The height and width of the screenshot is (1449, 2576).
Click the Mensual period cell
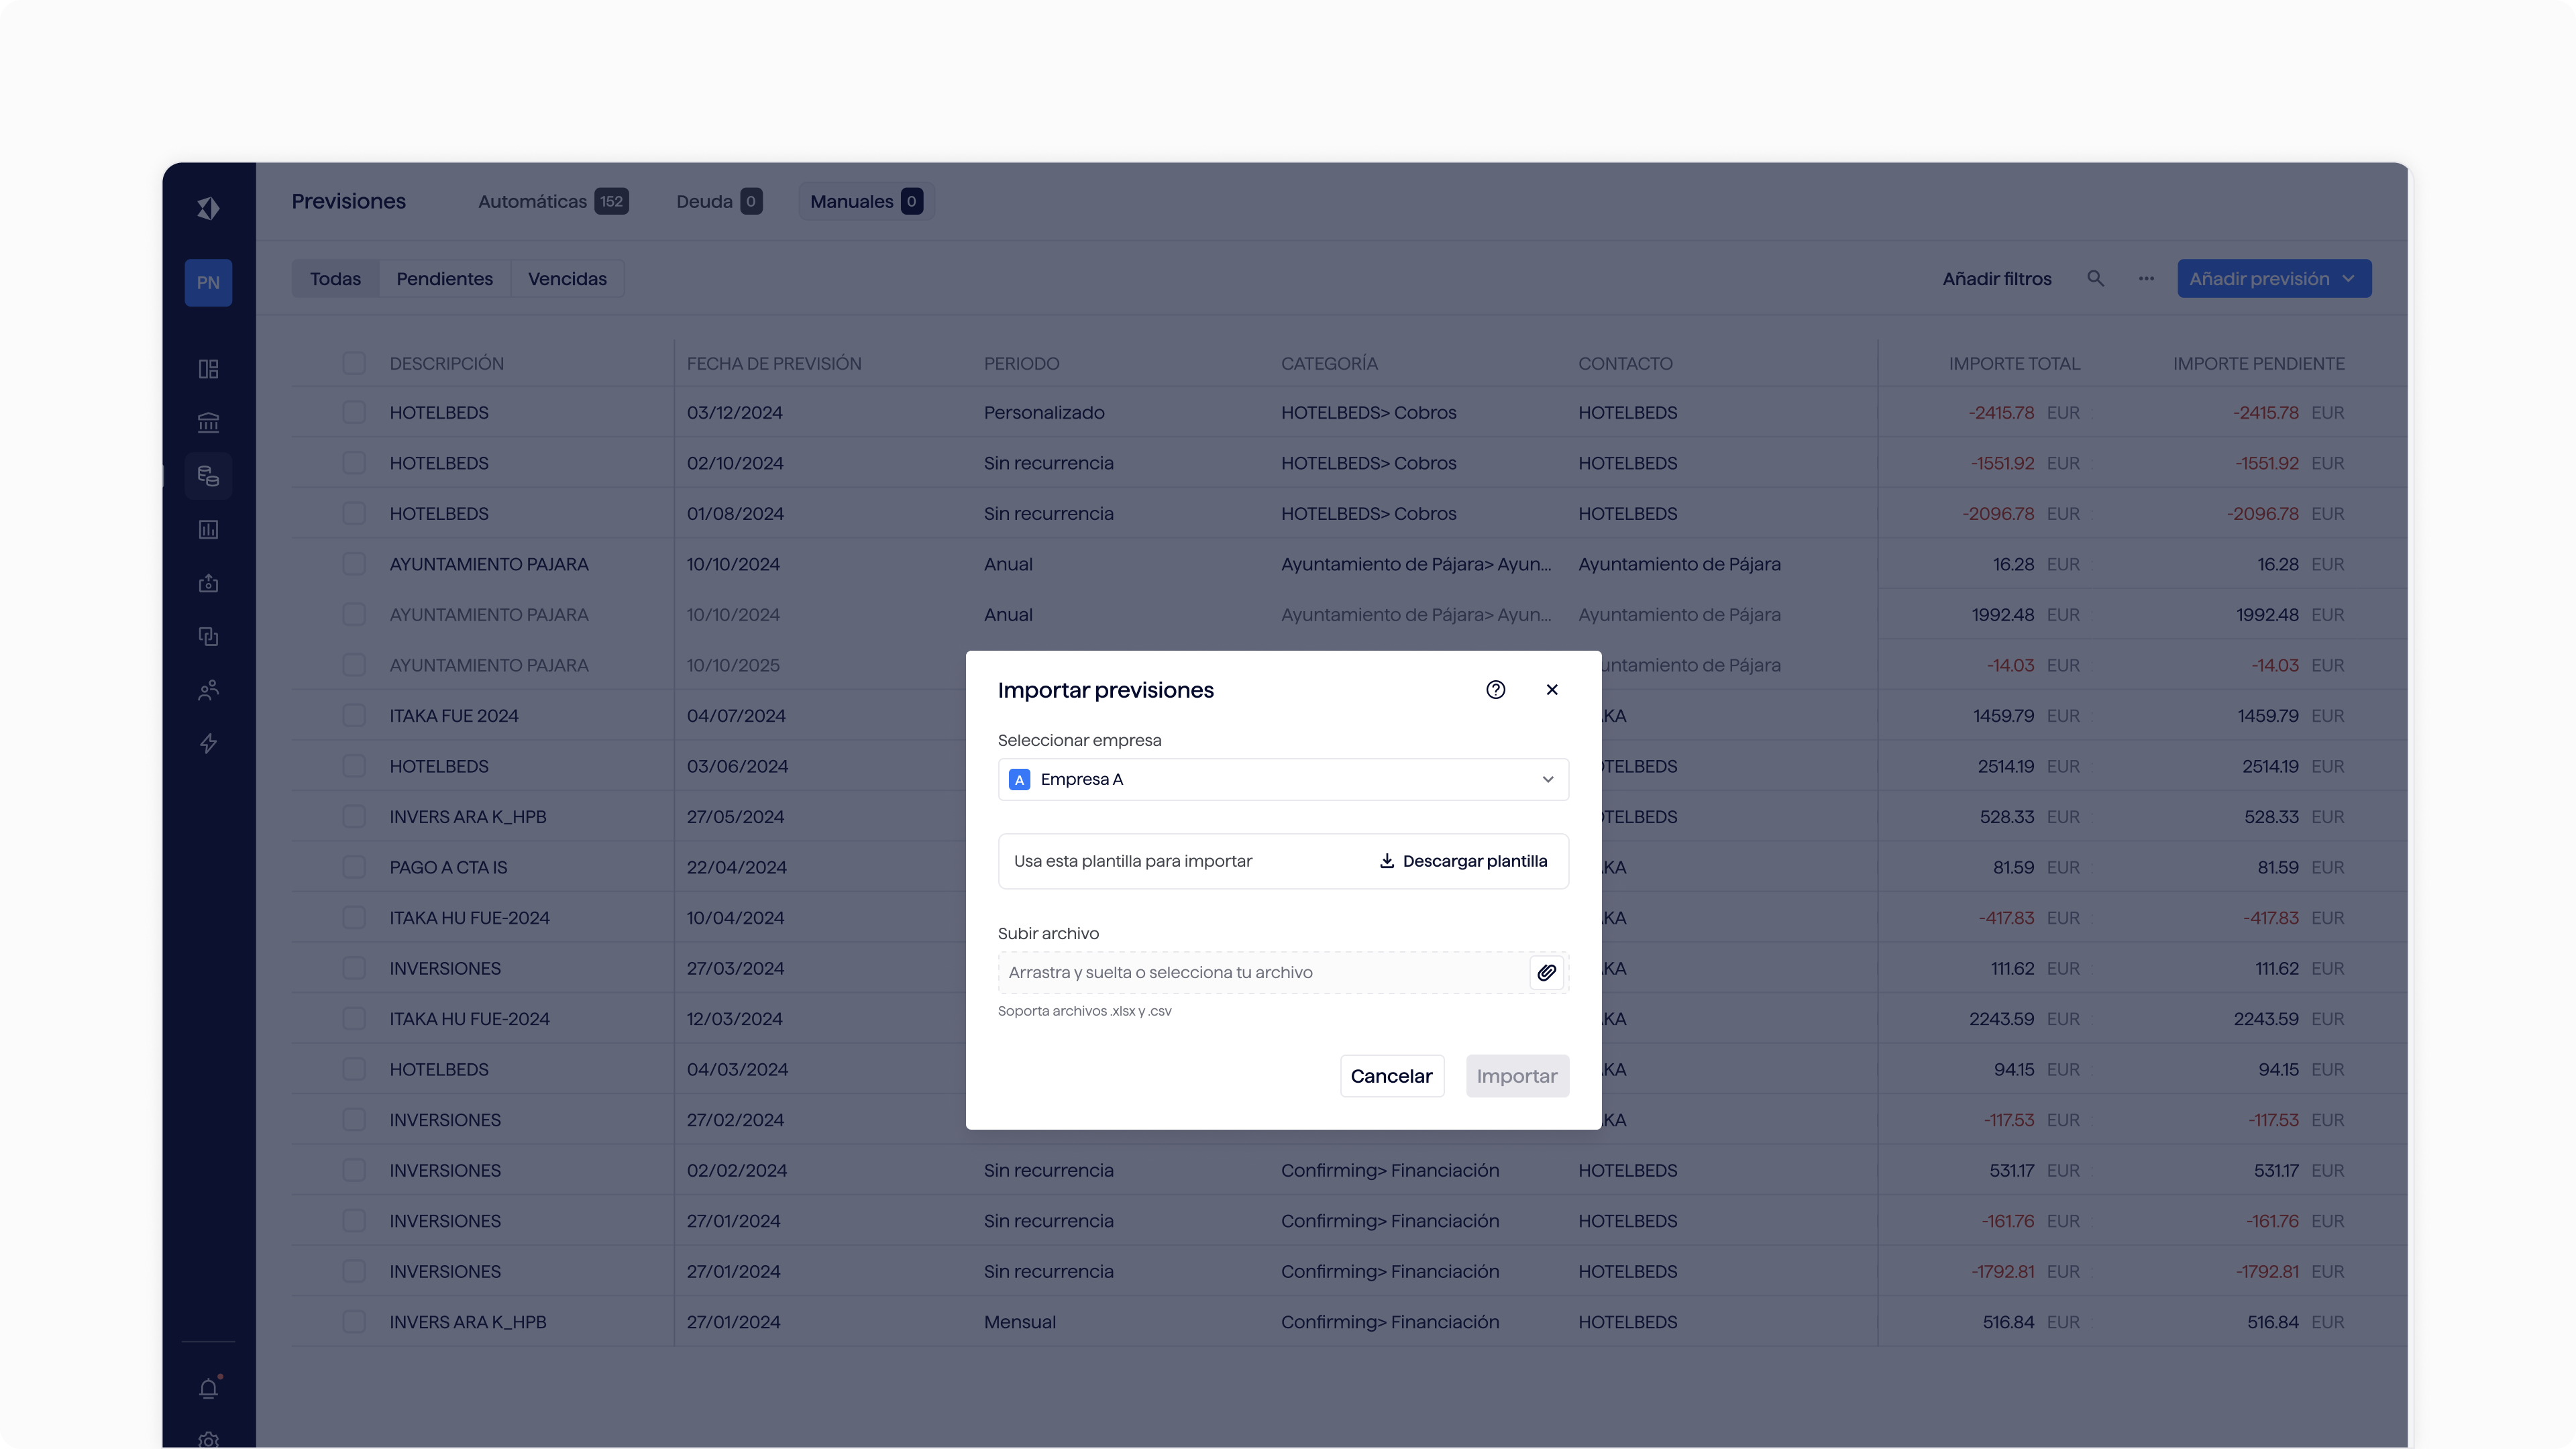[1019, 1322]
